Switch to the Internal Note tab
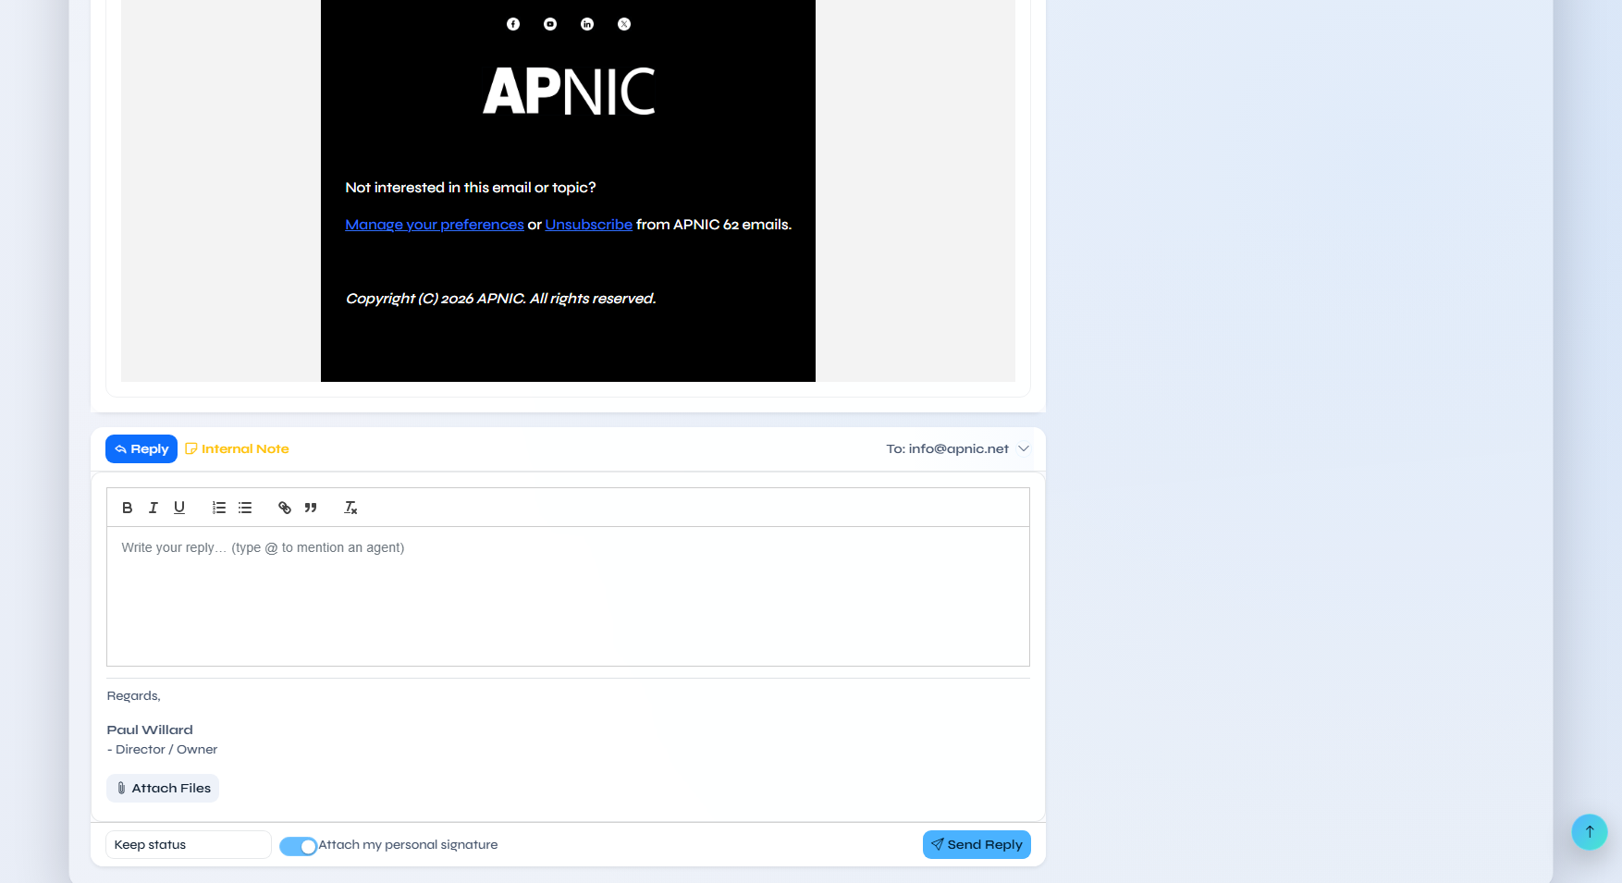Image resolution: width=1622 pixels, height=883 pixels. 237,449
